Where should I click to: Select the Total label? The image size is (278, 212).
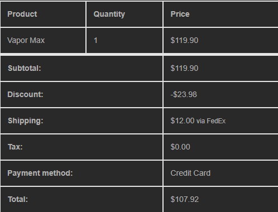18,199
